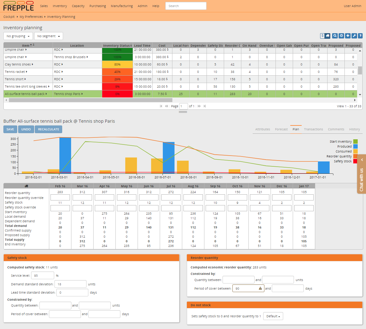
Task: Go to the last grid page
Action: click(x=205, y=106)
